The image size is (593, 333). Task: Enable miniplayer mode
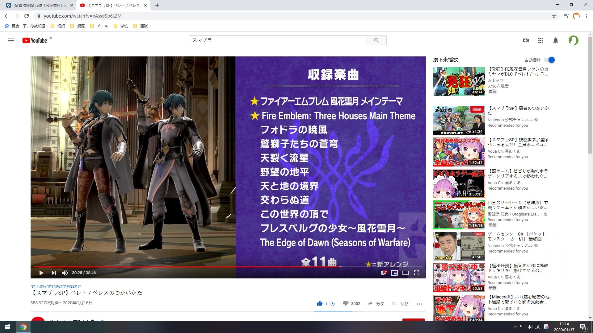[x=394, y=273]
